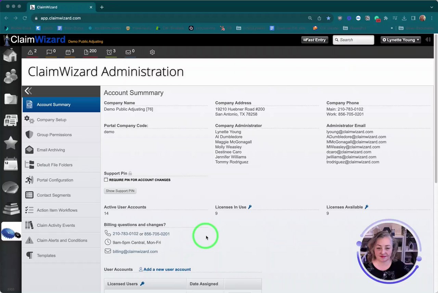Open Company Setup in admin menu
Screen dimensions: 438x293
[x=61, y=120]
